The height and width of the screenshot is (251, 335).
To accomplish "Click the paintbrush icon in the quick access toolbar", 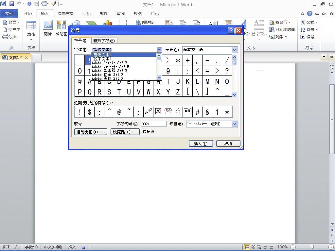I will pos(54,4).
